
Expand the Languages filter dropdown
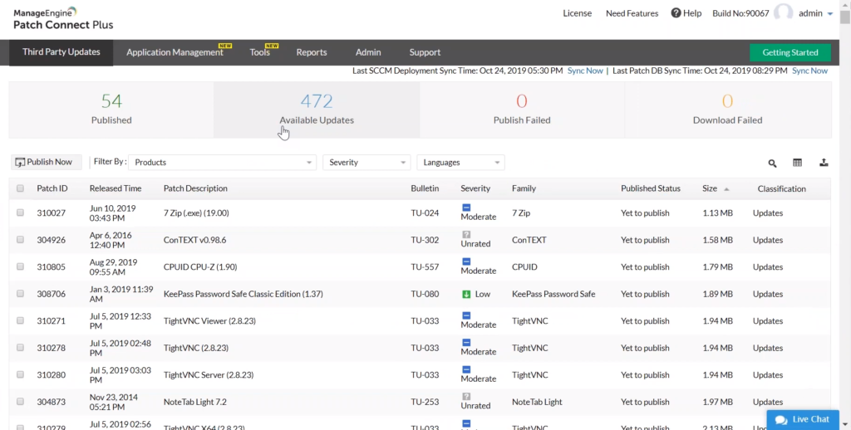tap(460, 163)
